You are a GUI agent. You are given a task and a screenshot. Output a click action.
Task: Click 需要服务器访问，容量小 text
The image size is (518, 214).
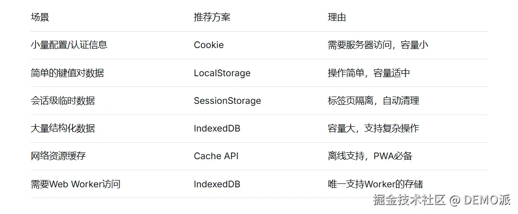pos(378,45)
